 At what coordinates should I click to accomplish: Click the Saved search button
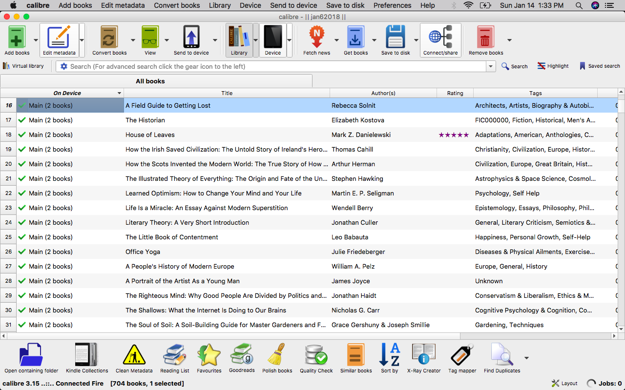pos(599,66)
